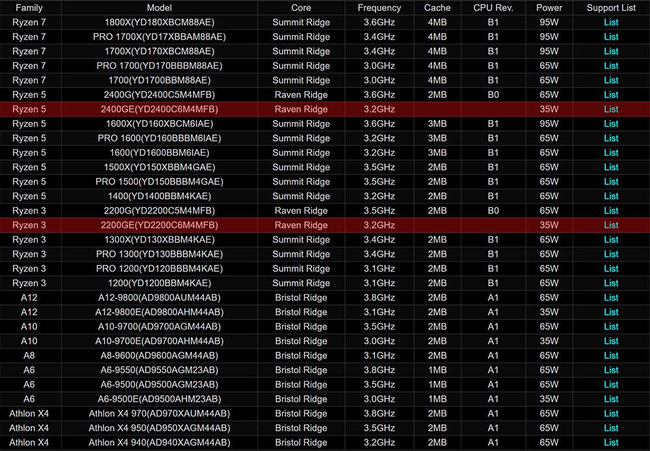
Task: Select model cell A12-9800E(AD9800AHM44AB)
Action: 159,312
